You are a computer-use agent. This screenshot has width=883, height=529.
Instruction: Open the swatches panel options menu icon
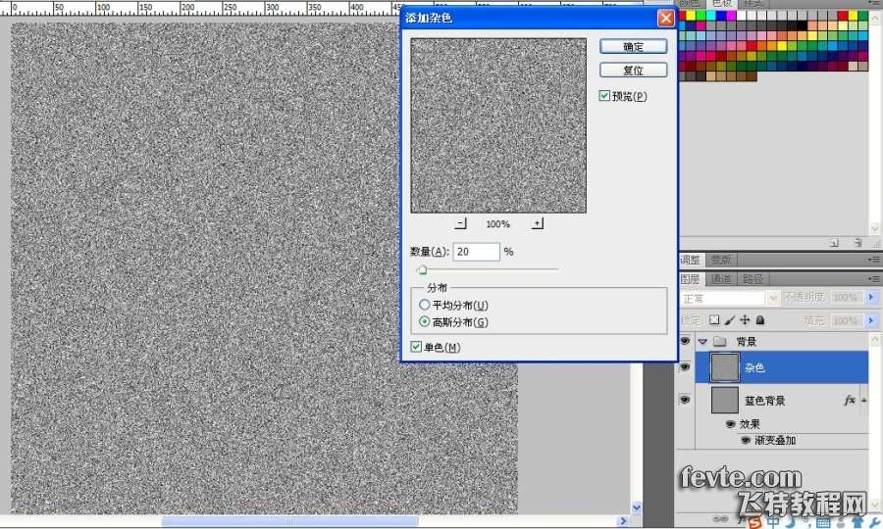click(x=874, y=4)
